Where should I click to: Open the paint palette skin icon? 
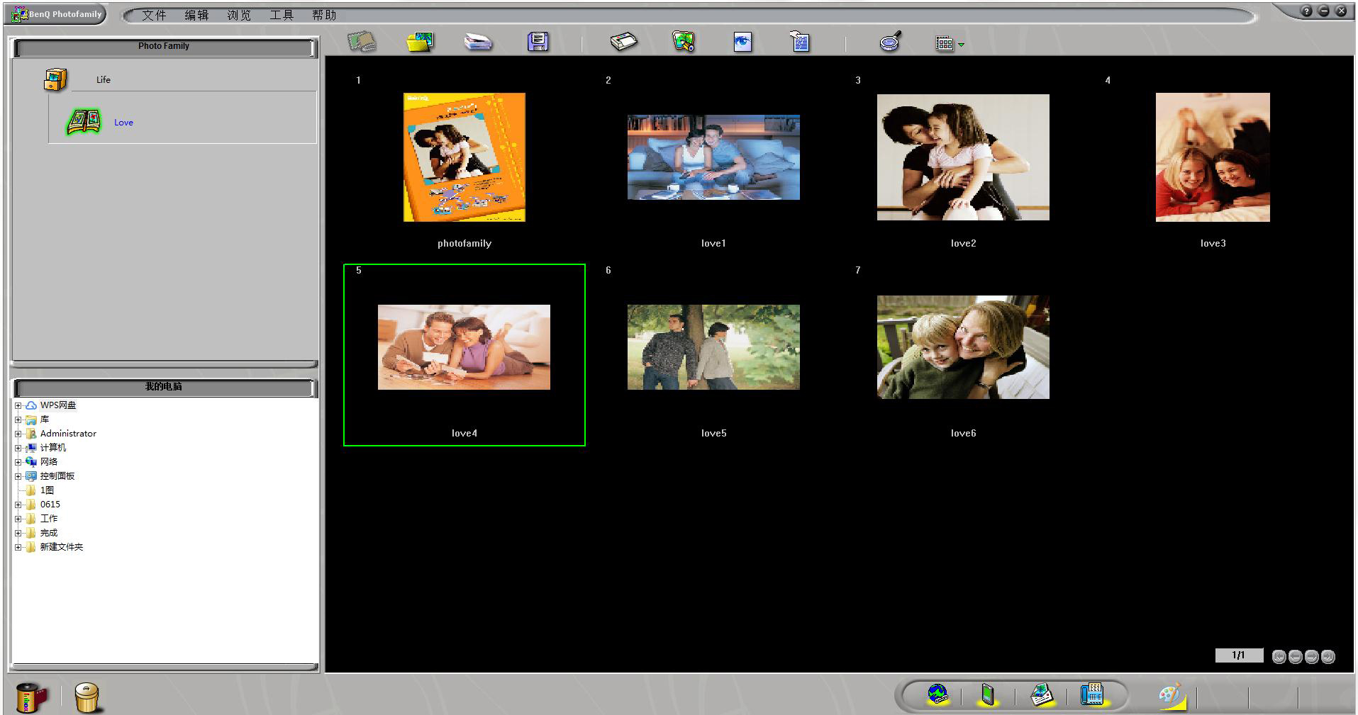[x=1171, y=696]
